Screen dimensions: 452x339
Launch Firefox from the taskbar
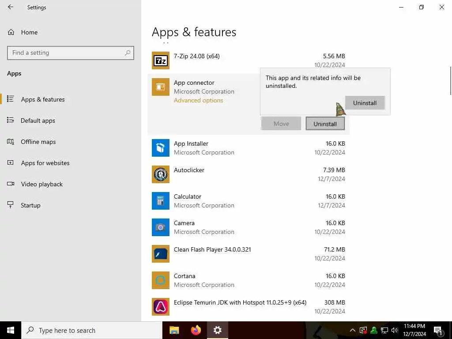click(196, 330)
